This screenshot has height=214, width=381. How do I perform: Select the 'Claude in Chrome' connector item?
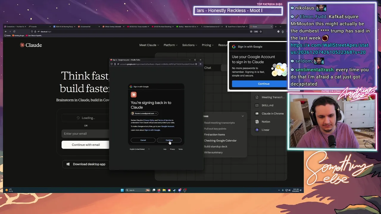click(x=270, y=114)
